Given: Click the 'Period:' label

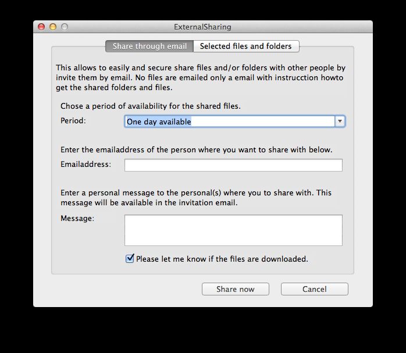Looking at the screenshot, I should (x=73, y=120).
